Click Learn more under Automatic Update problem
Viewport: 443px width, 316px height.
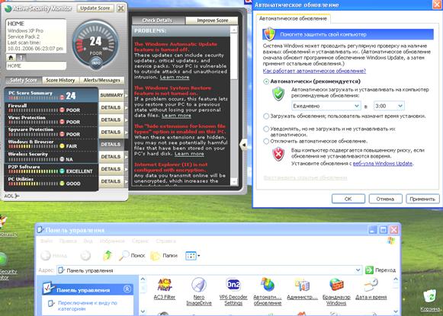point(175,77)
